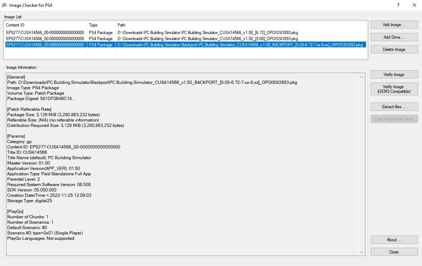422x266 pixels.
Task: Click the 'Category: gp' line
Action: pos(19,142)
